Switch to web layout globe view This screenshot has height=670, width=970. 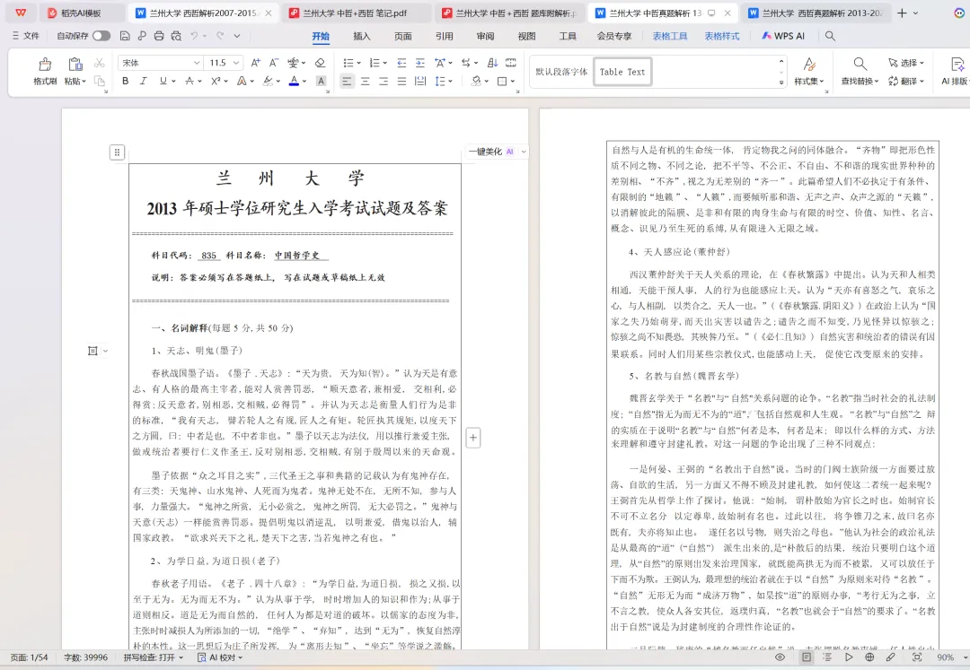coord(869,657)
